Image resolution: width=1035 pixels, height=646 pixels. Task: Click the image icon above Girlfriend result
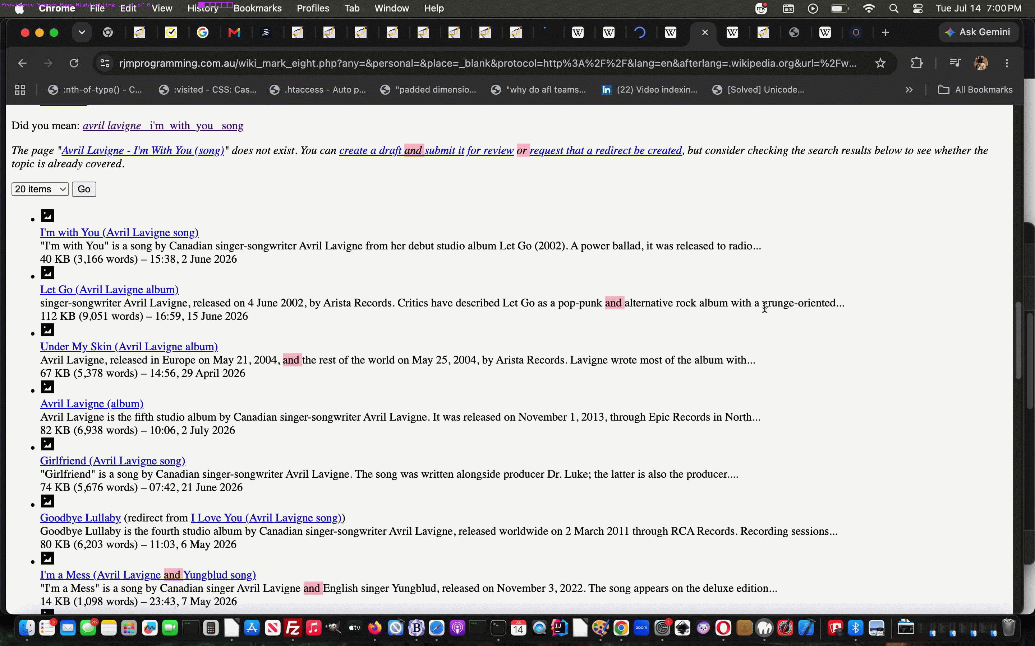pyautogui.click(x=47, y=444)
